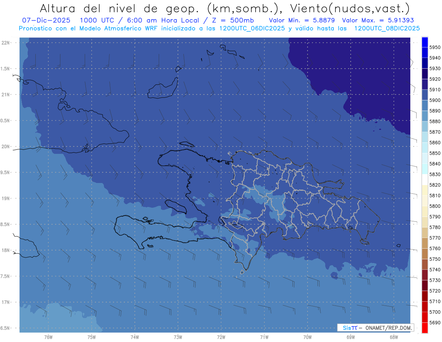The width and height of the screenshot is (442, 342).
Task: Click the colorbar label 5880
Action: [x=435, y=121]
